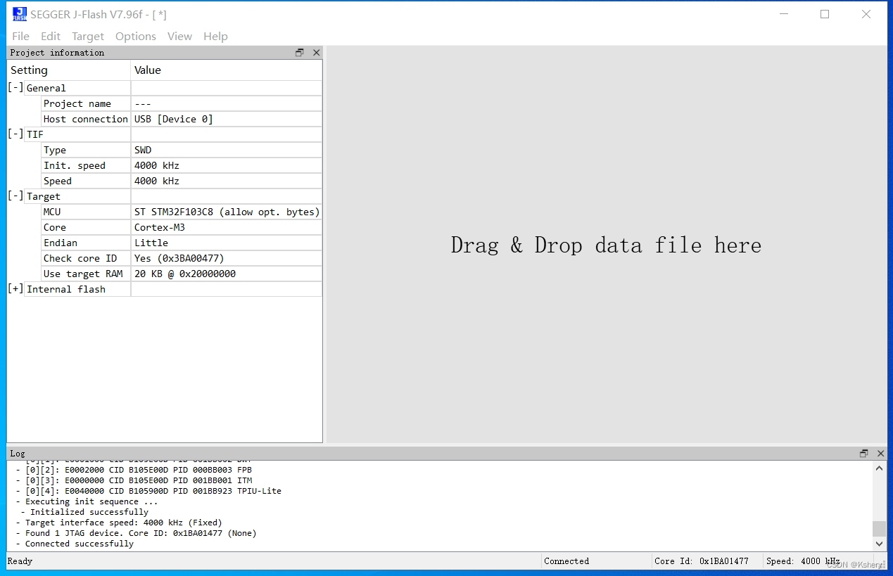893x576 pixels.
Task: Open the View menu
Action: pos(179,37)
